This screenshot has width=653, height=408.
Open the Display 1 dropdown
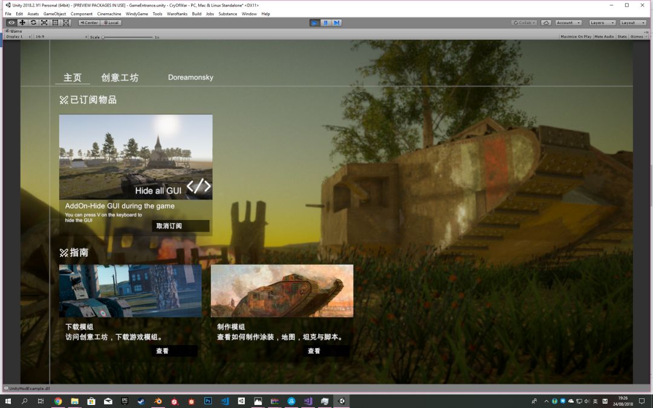tap(18, 37)
